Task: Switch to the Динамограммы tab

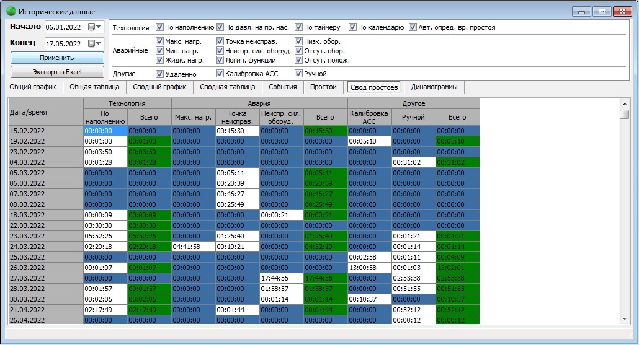Action: click(434, 87)
